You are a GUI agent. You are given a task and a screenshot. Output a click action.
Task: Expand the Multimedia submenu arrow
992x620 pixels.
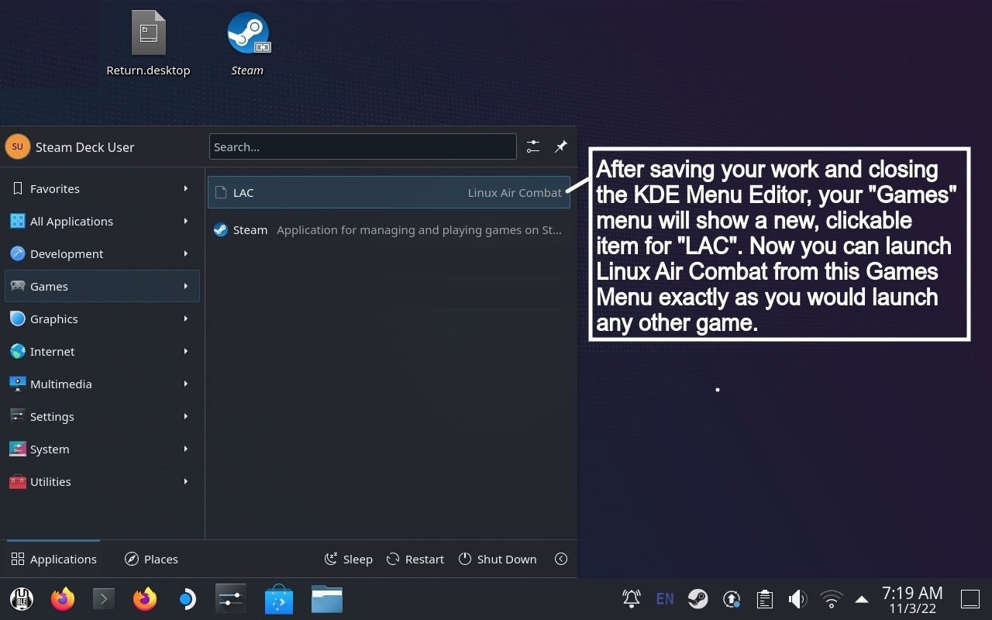(186, 384)
